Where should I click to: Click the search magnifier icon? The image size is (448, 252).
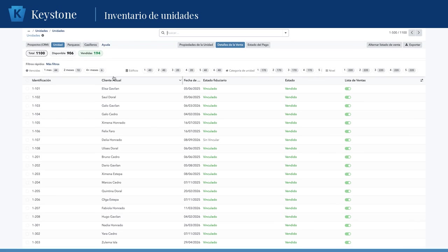pos(163,33)
